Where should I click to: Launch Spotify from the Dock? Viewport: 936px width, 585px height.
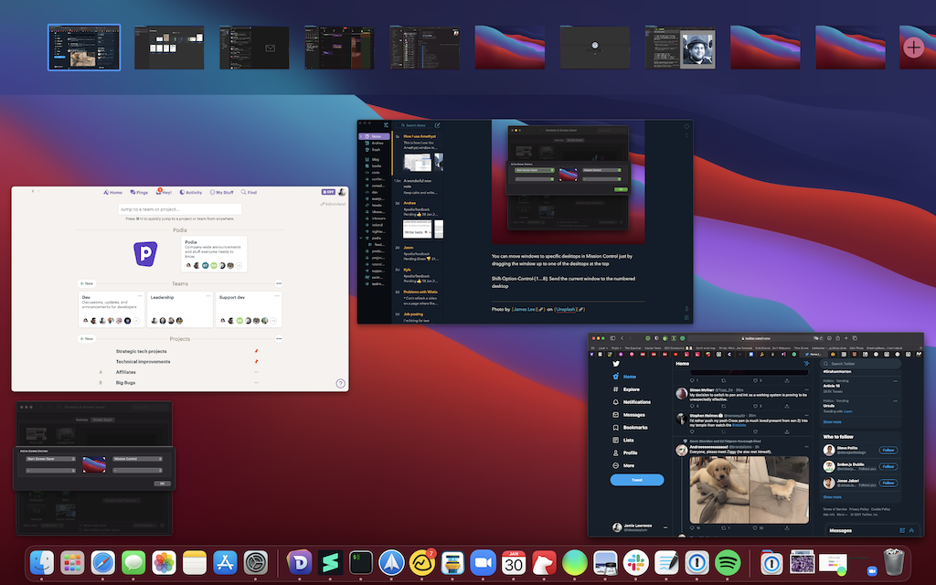pyautogui.click(x=727, y=564)
